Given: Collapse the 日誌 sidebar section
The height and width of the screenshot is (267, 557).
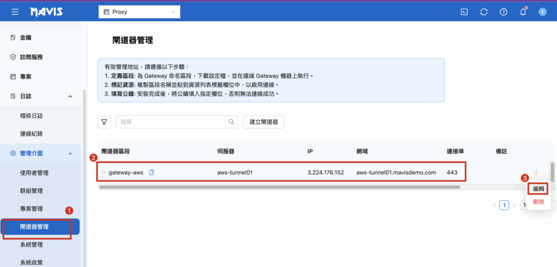Looking at the screenshot, I should [70, 96].
